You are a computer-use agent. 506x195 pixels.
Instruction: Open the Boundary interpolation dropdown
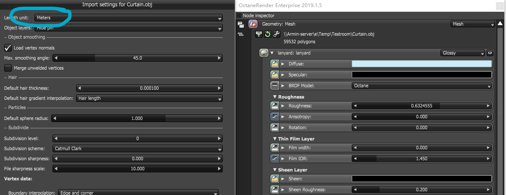tap(138, 192)
